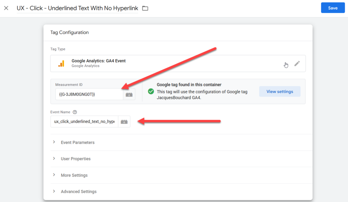Save the tag
The image size is (348, 202).
click(332, 8)
